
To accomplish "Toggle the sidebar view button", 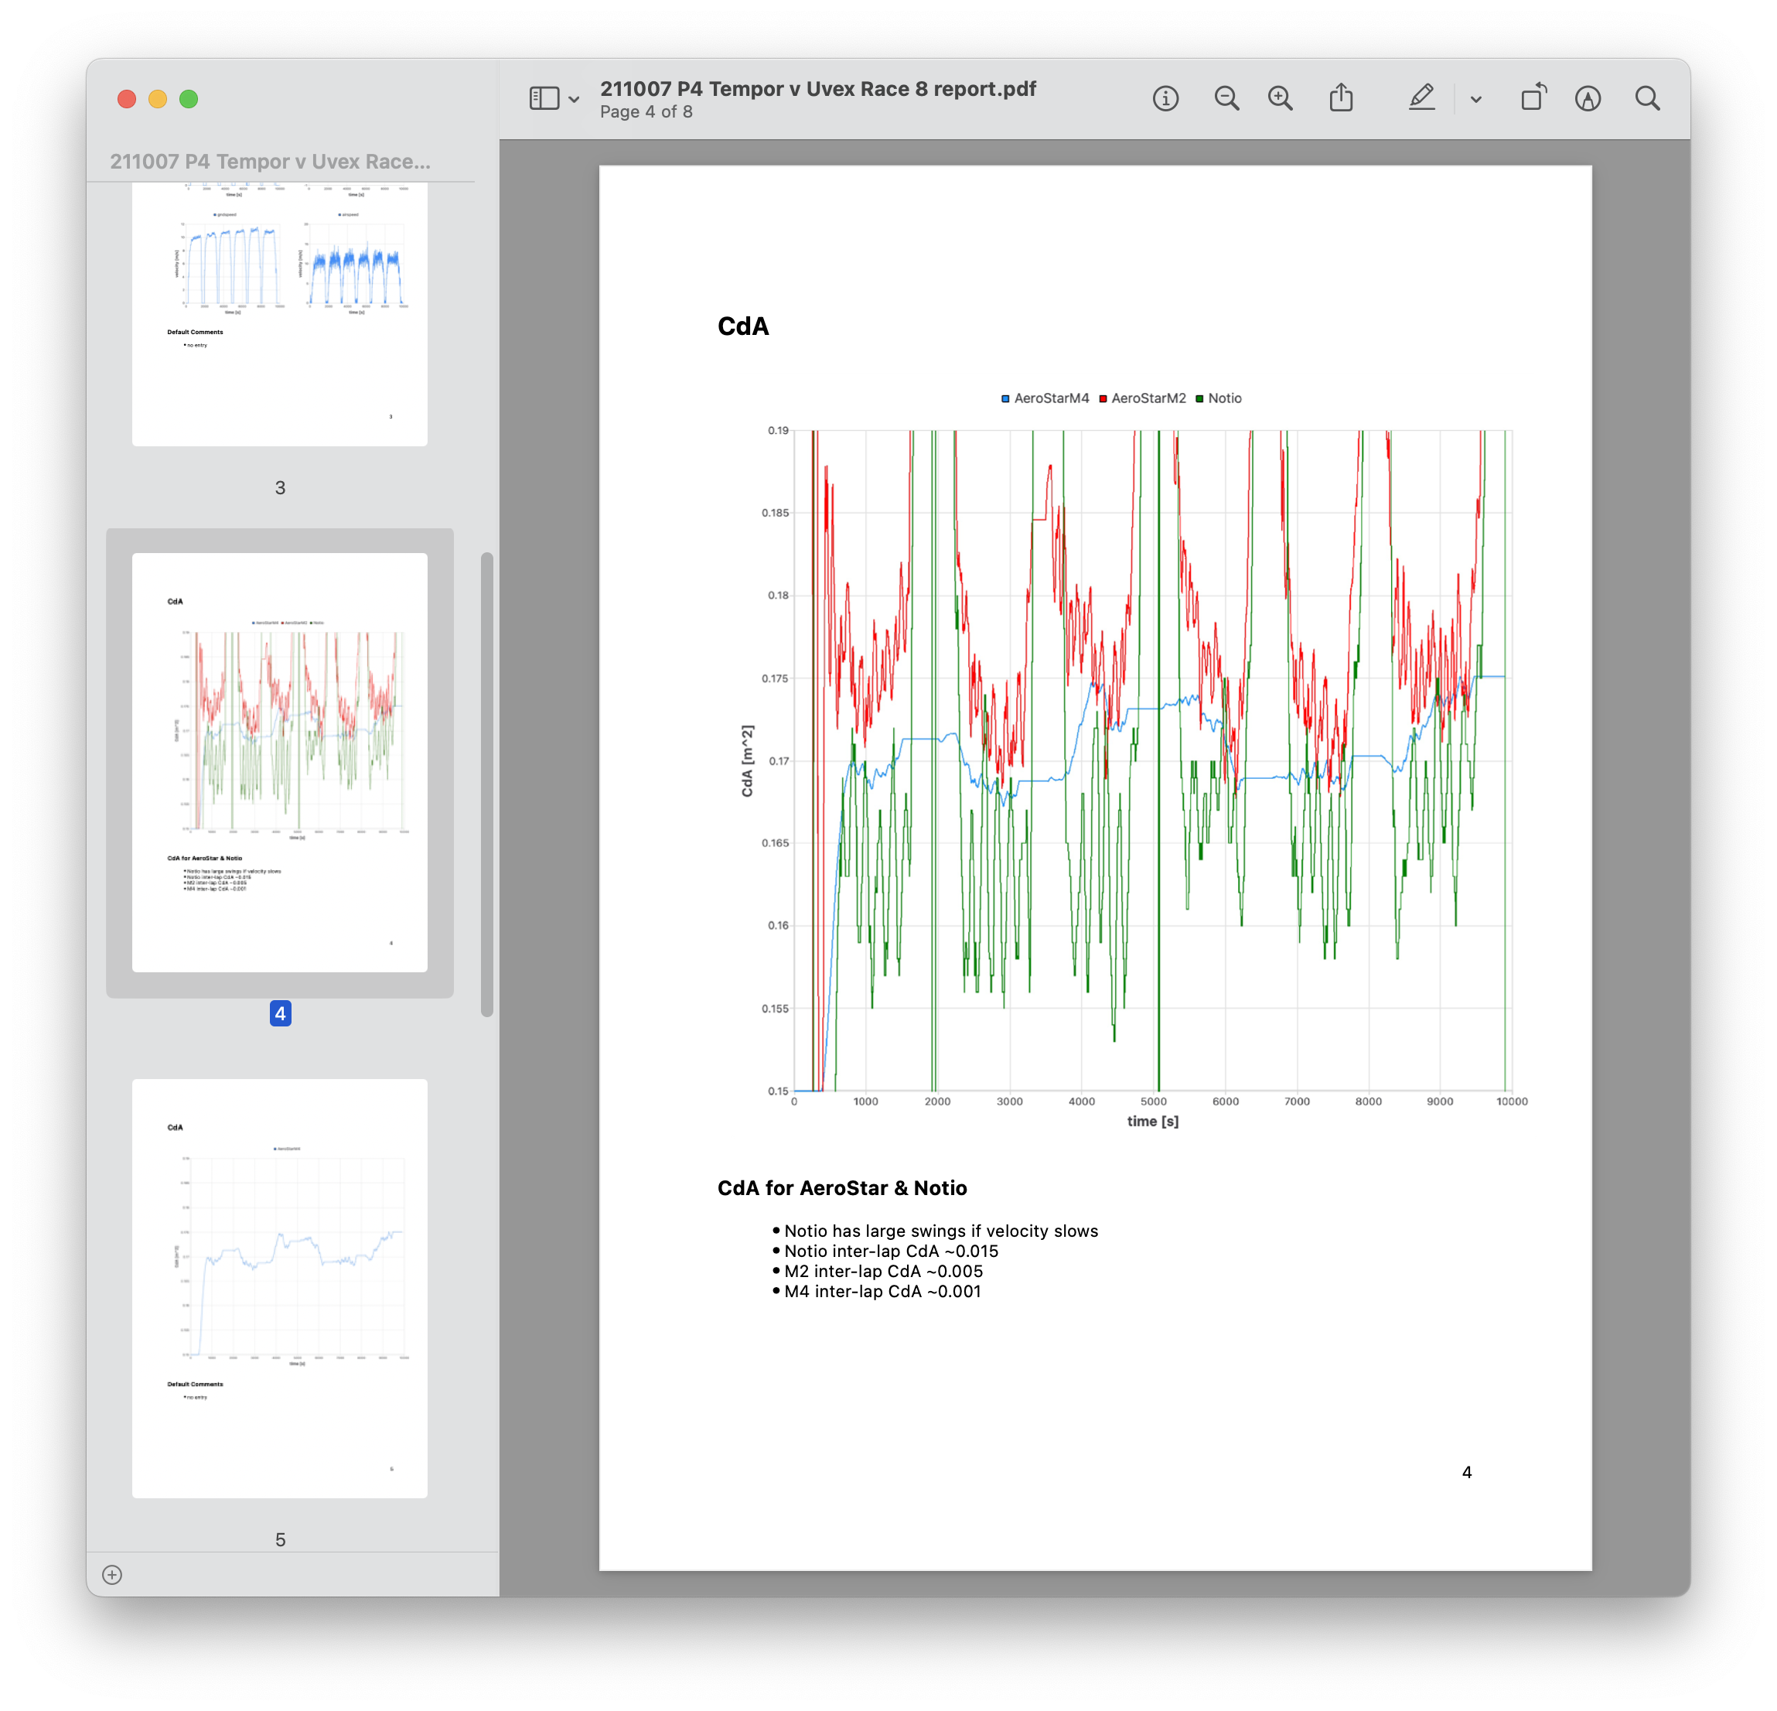I will coord(544,99).
